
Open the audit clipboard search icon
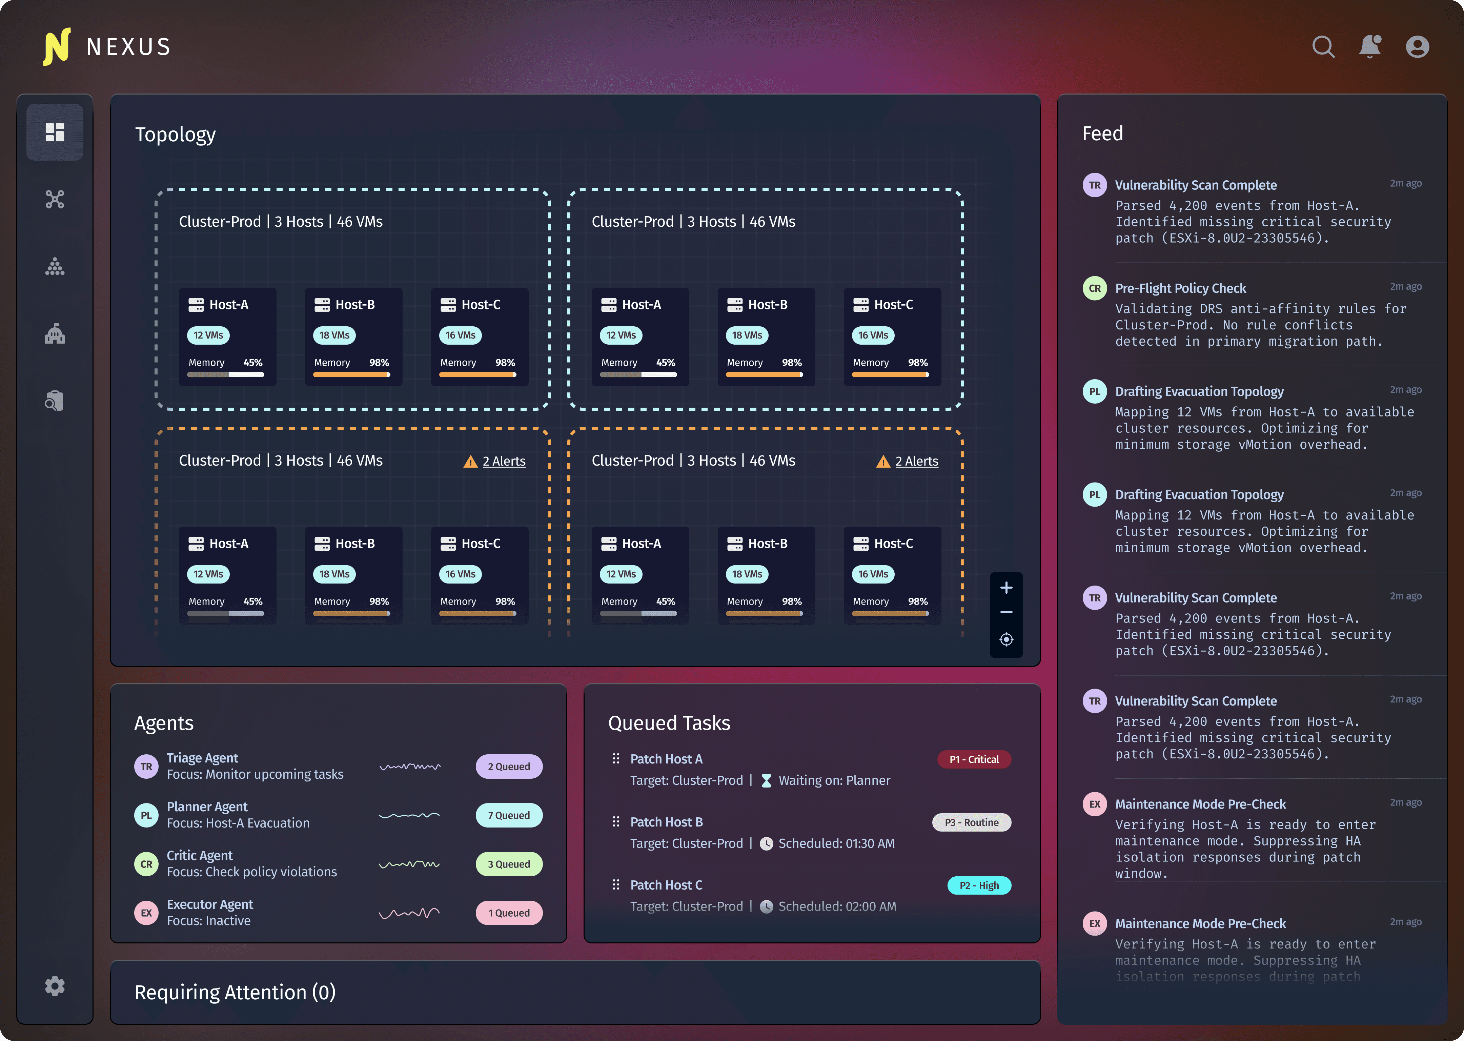(x=55, y=401)
